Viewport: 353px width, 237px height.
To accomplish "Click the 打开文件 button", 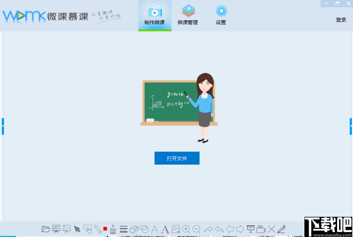I will pos(177,158).
